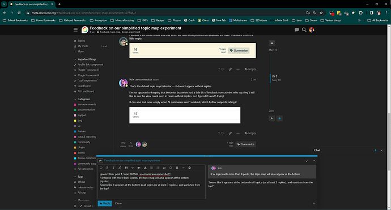
Task: Bookmark this page with star icon
Action: point(321,12)
